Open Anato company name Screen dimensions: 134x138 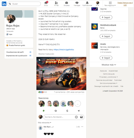point(103,44)
